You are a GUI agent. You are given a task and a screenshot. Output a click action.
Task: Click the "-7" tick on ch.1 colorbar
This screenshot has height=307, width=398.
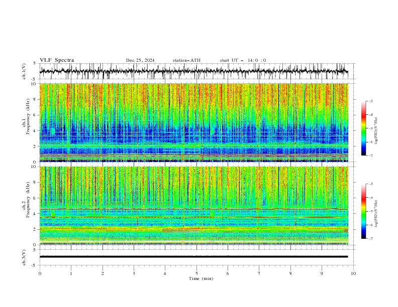click(370, 156)
